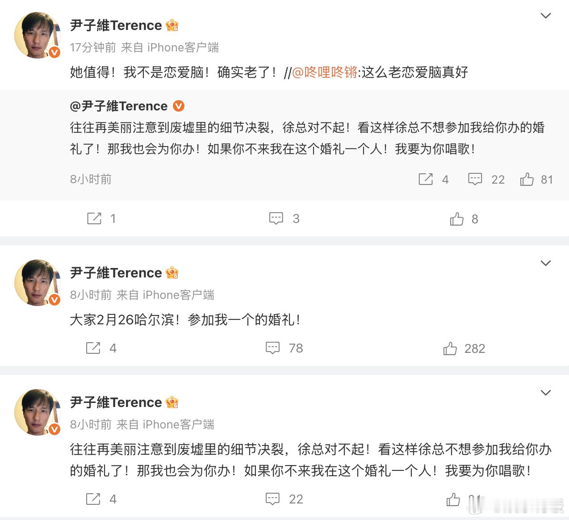Click the repost icon on the 婚礼 post
The width and height of the screenshot is (569, 520).
click(x=93, y=348)
